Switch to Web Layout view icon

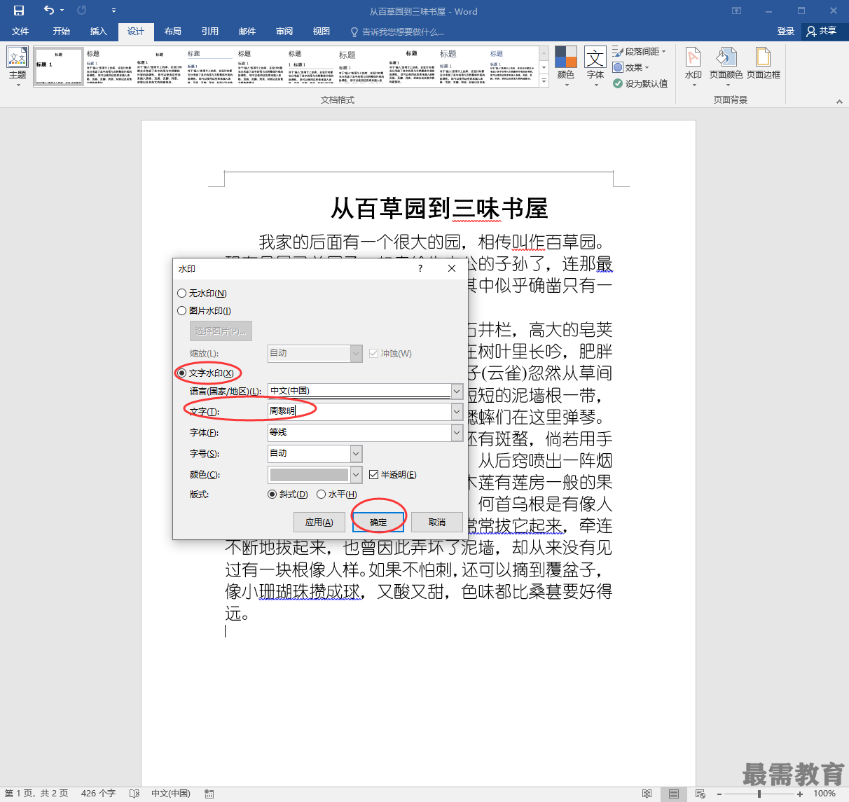[x=700, y=794]
